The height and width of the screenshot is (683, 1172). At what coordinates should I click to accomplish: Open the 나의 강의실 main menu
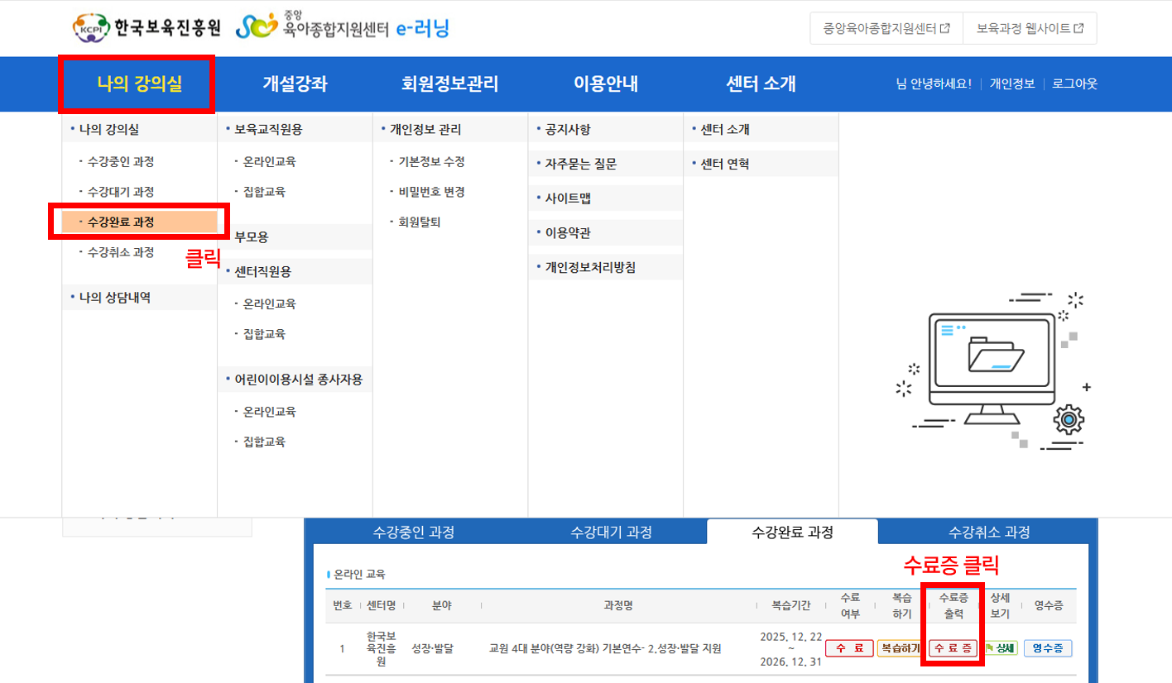click(138, 84)
